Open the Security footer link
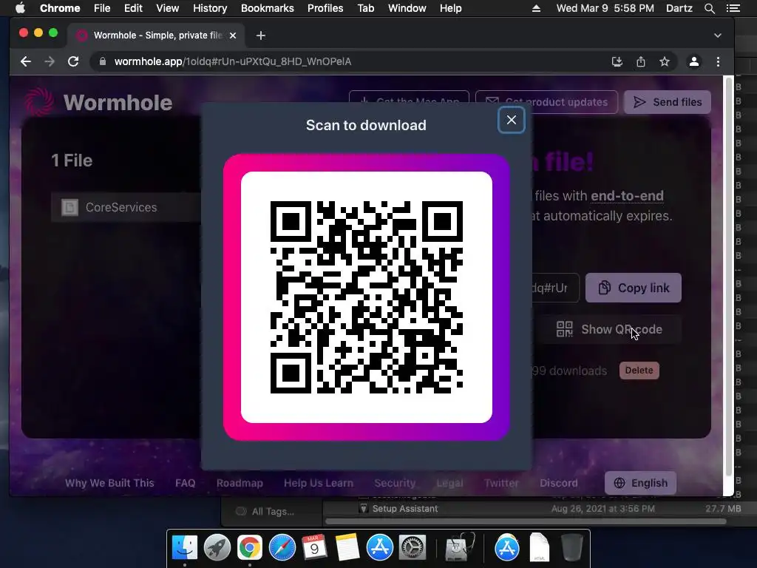The width and height of the screenshot is (757, 568). (395, 483)
